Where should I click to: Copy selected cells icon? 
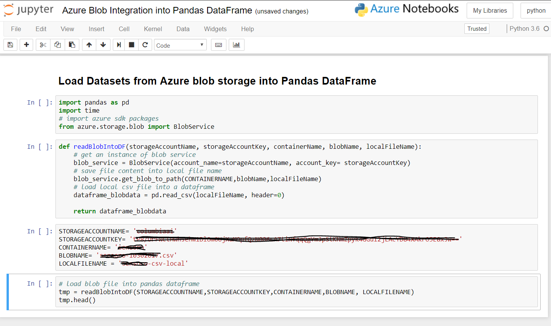click(x=57, y=45)
